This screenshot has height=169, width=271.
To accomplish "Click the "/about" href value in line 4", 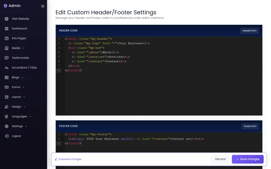I will click(93, 52).
